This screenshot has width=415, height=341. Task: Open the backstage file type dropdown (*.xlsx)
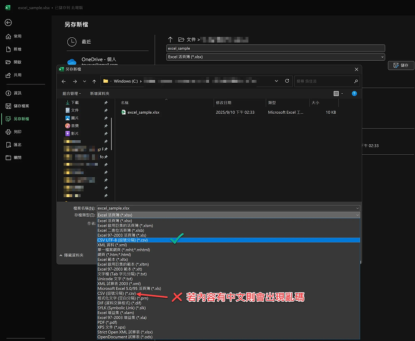[276, 57]
